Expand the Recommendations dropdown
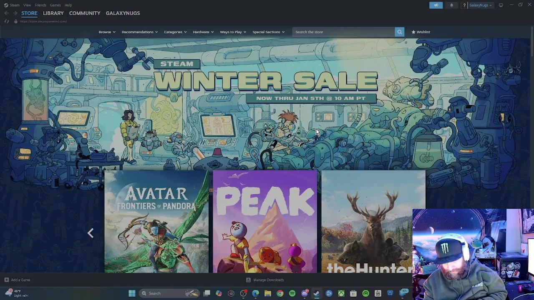Screen dimensions: 534x300 pyautogui.click(x=140, y=32)
